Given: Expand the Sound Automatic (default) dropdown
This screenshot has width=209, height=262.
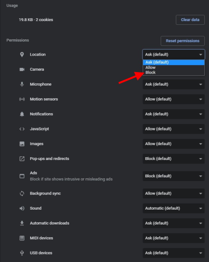Looking at the screenshot, I should click(173, 208).
